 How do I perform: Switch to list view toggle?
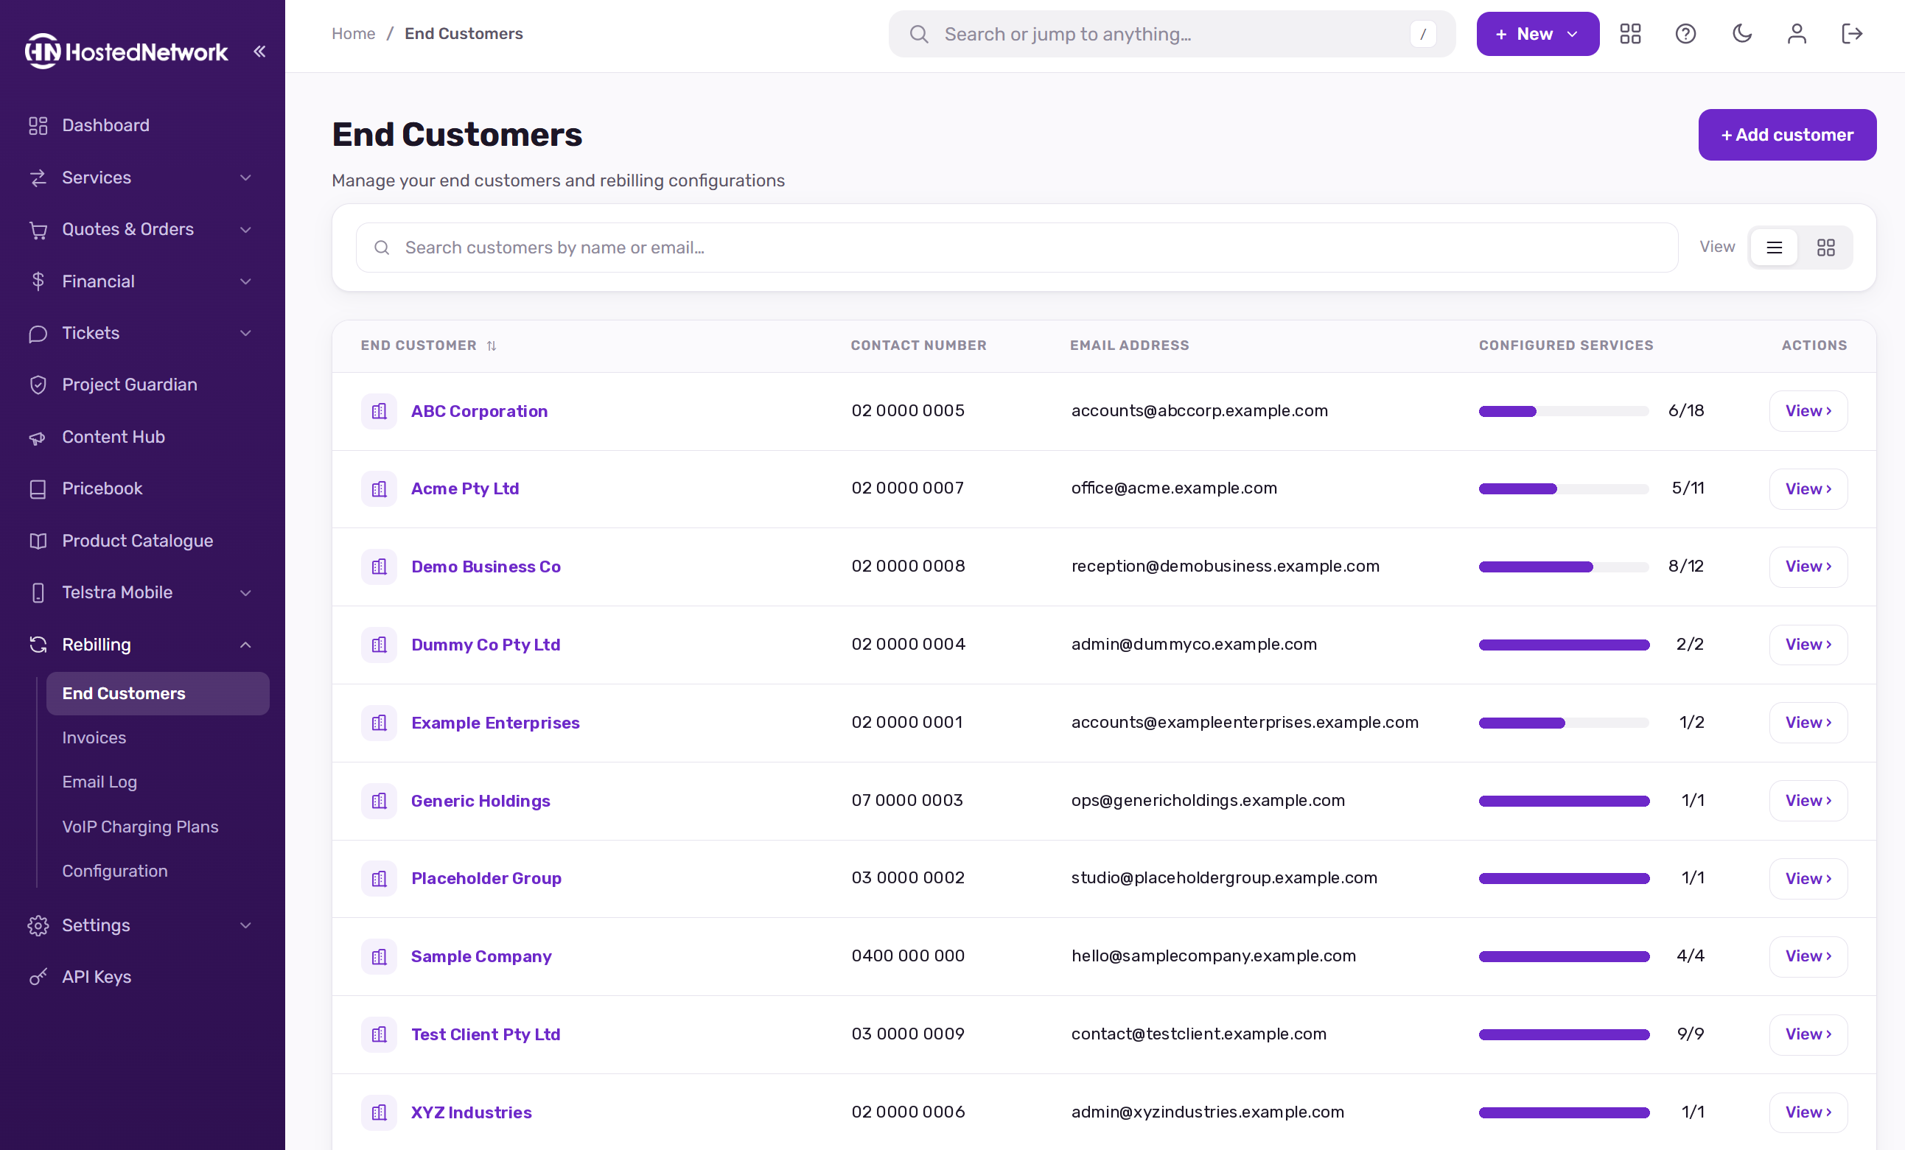[x=1775, y=248]
